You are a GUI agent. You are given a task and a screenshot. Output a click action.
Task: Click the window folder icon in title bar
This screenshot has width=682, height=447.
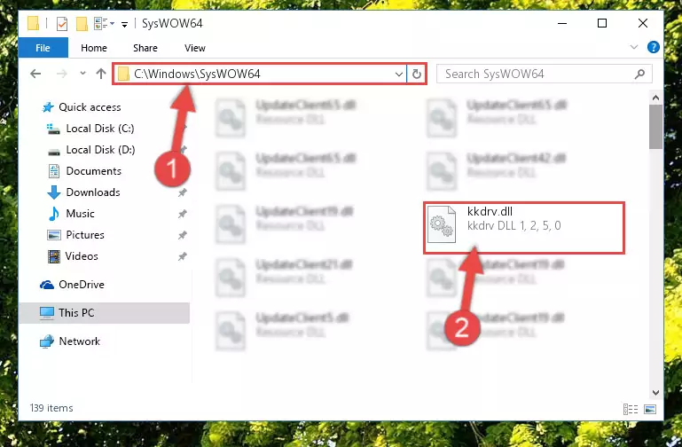click(x=34, y=23)
